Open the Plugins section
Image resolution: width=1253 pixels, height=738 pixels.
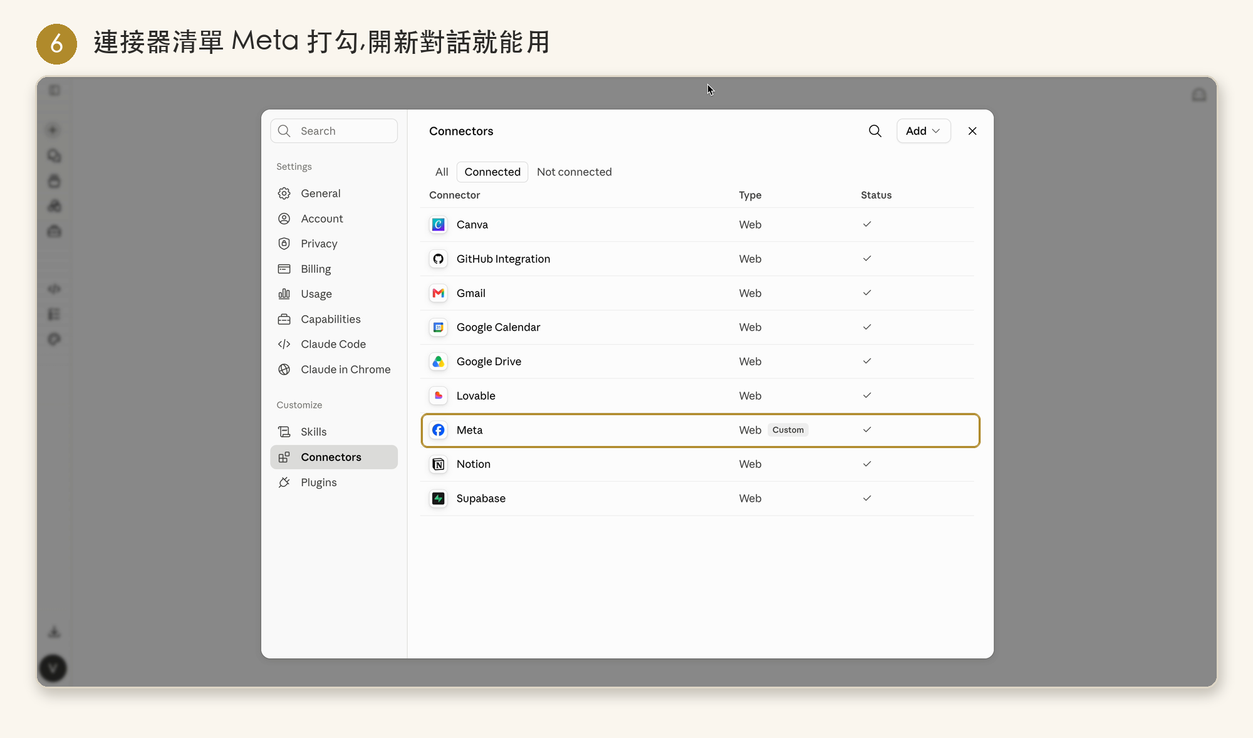334,482
